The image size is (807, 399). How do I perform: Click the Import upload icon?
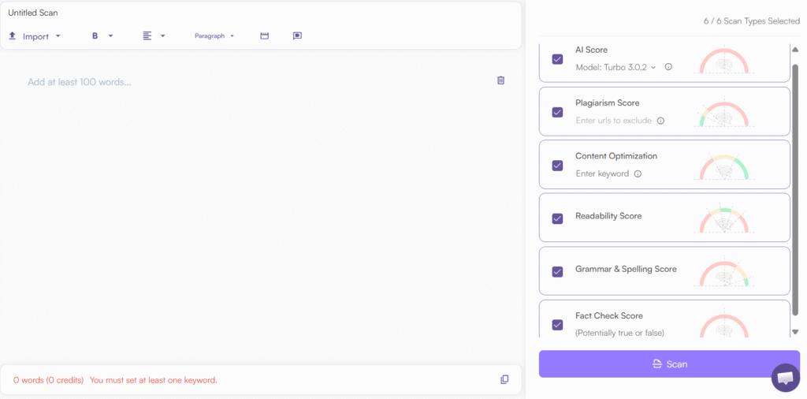click(x=13, y=36)
